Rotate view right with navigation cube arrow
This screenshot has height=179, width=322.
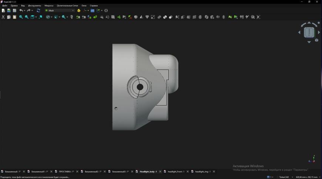[319, 32]
